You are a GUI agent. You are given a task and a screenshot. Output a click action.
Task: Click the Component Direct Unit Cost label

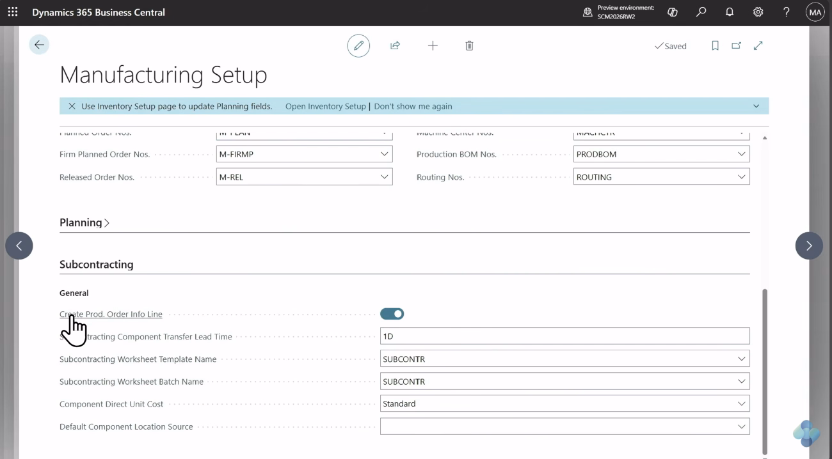pyautogui.click(x=111, y=404)
